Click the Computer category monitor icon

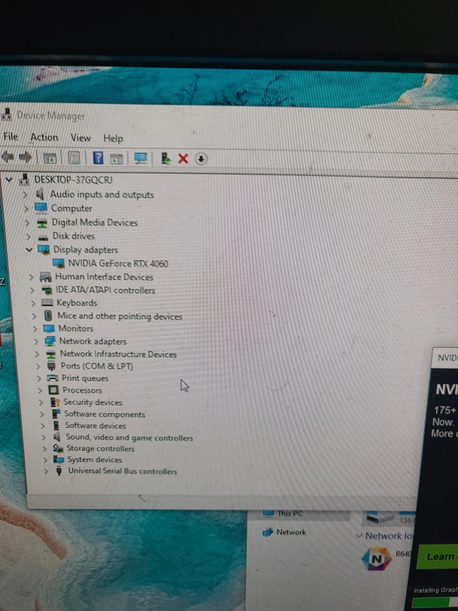pos(41,208)
